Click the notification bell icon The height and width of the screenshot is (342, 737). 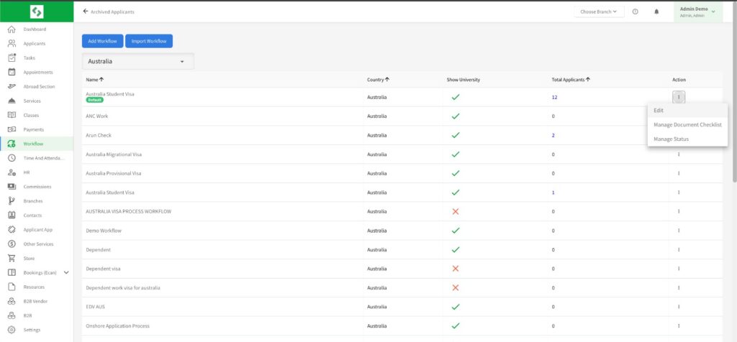tap(656, 11)
